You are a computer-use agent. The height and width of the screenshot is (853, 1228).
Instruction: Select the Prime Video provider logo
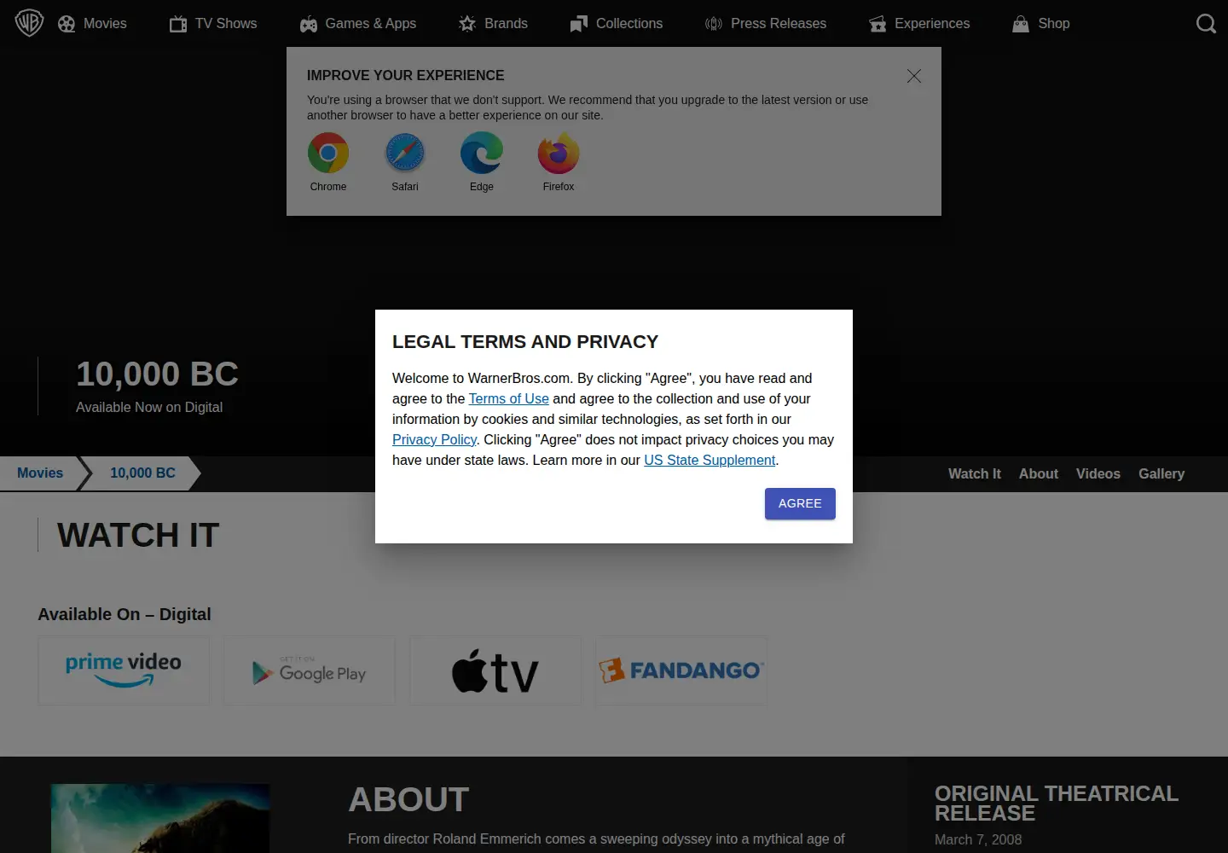[x=124, y=670]
